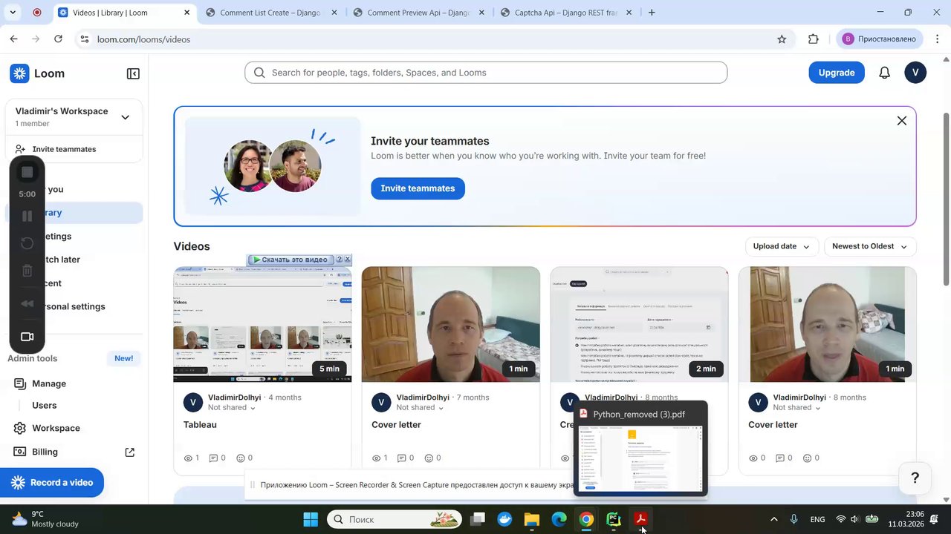Open Billing external link icon
Screen dimensions: 951x534
click(130, 452)
